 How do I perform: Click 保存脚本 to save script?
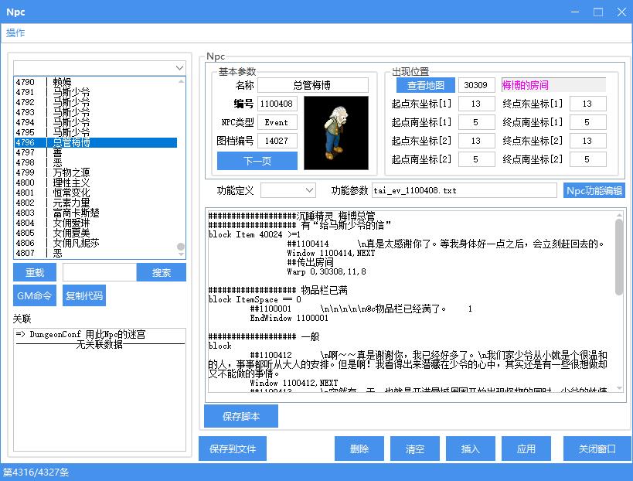tap(240, 416)
